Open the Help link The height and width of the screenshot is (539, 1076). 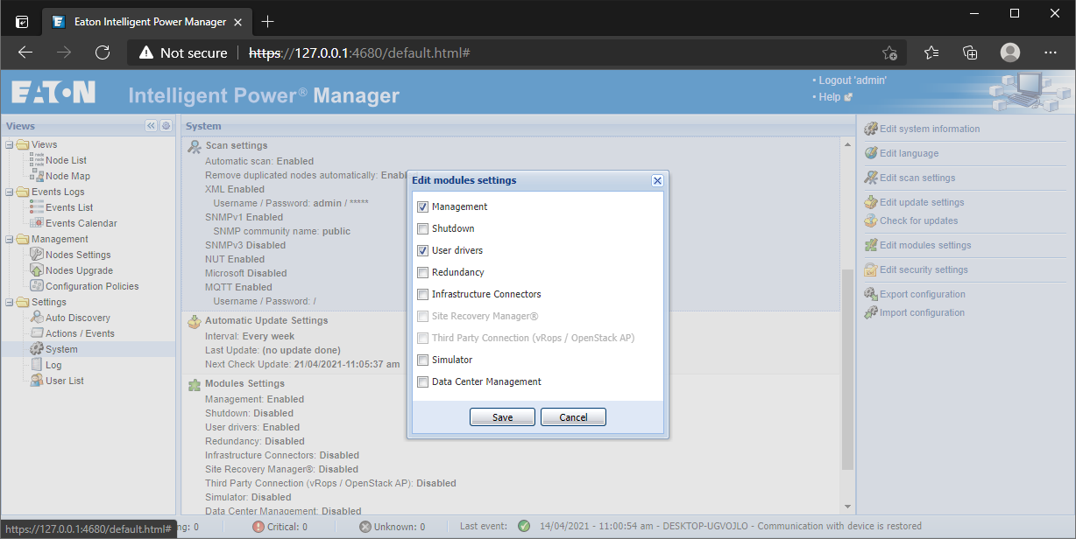click(830, 97)
